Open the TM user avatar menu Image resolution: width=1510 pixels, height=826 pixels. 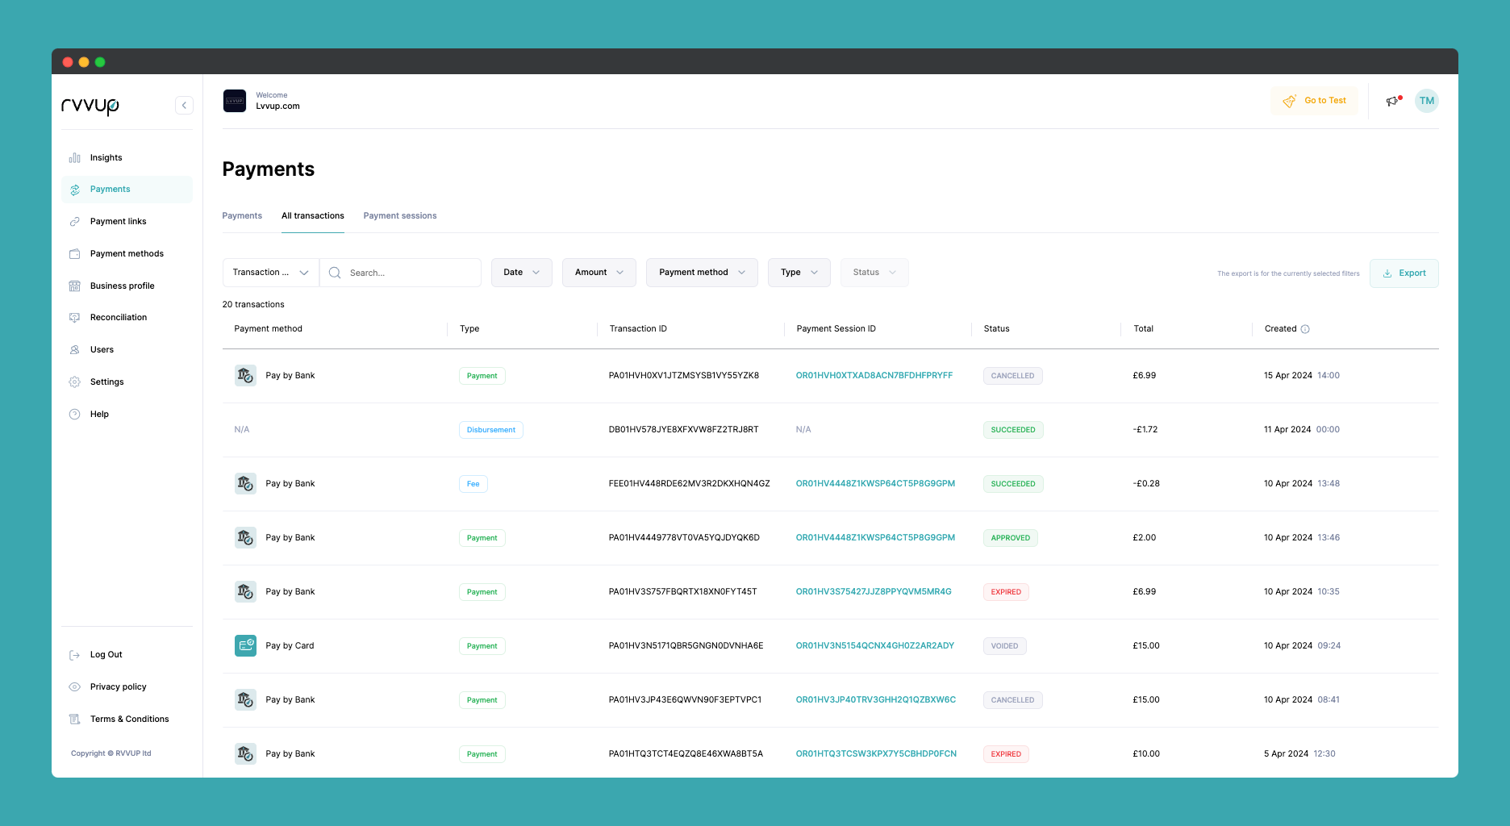[x=1426, y=101]
